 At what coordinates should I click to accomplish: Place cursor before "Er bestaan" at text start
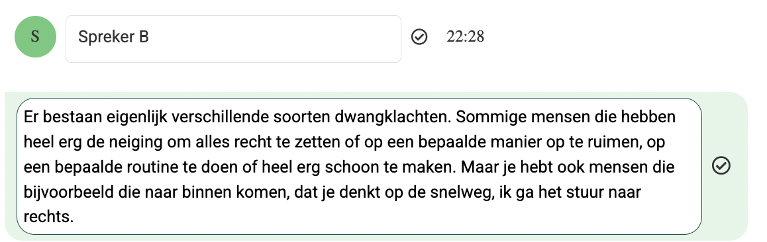pos(24,117)
